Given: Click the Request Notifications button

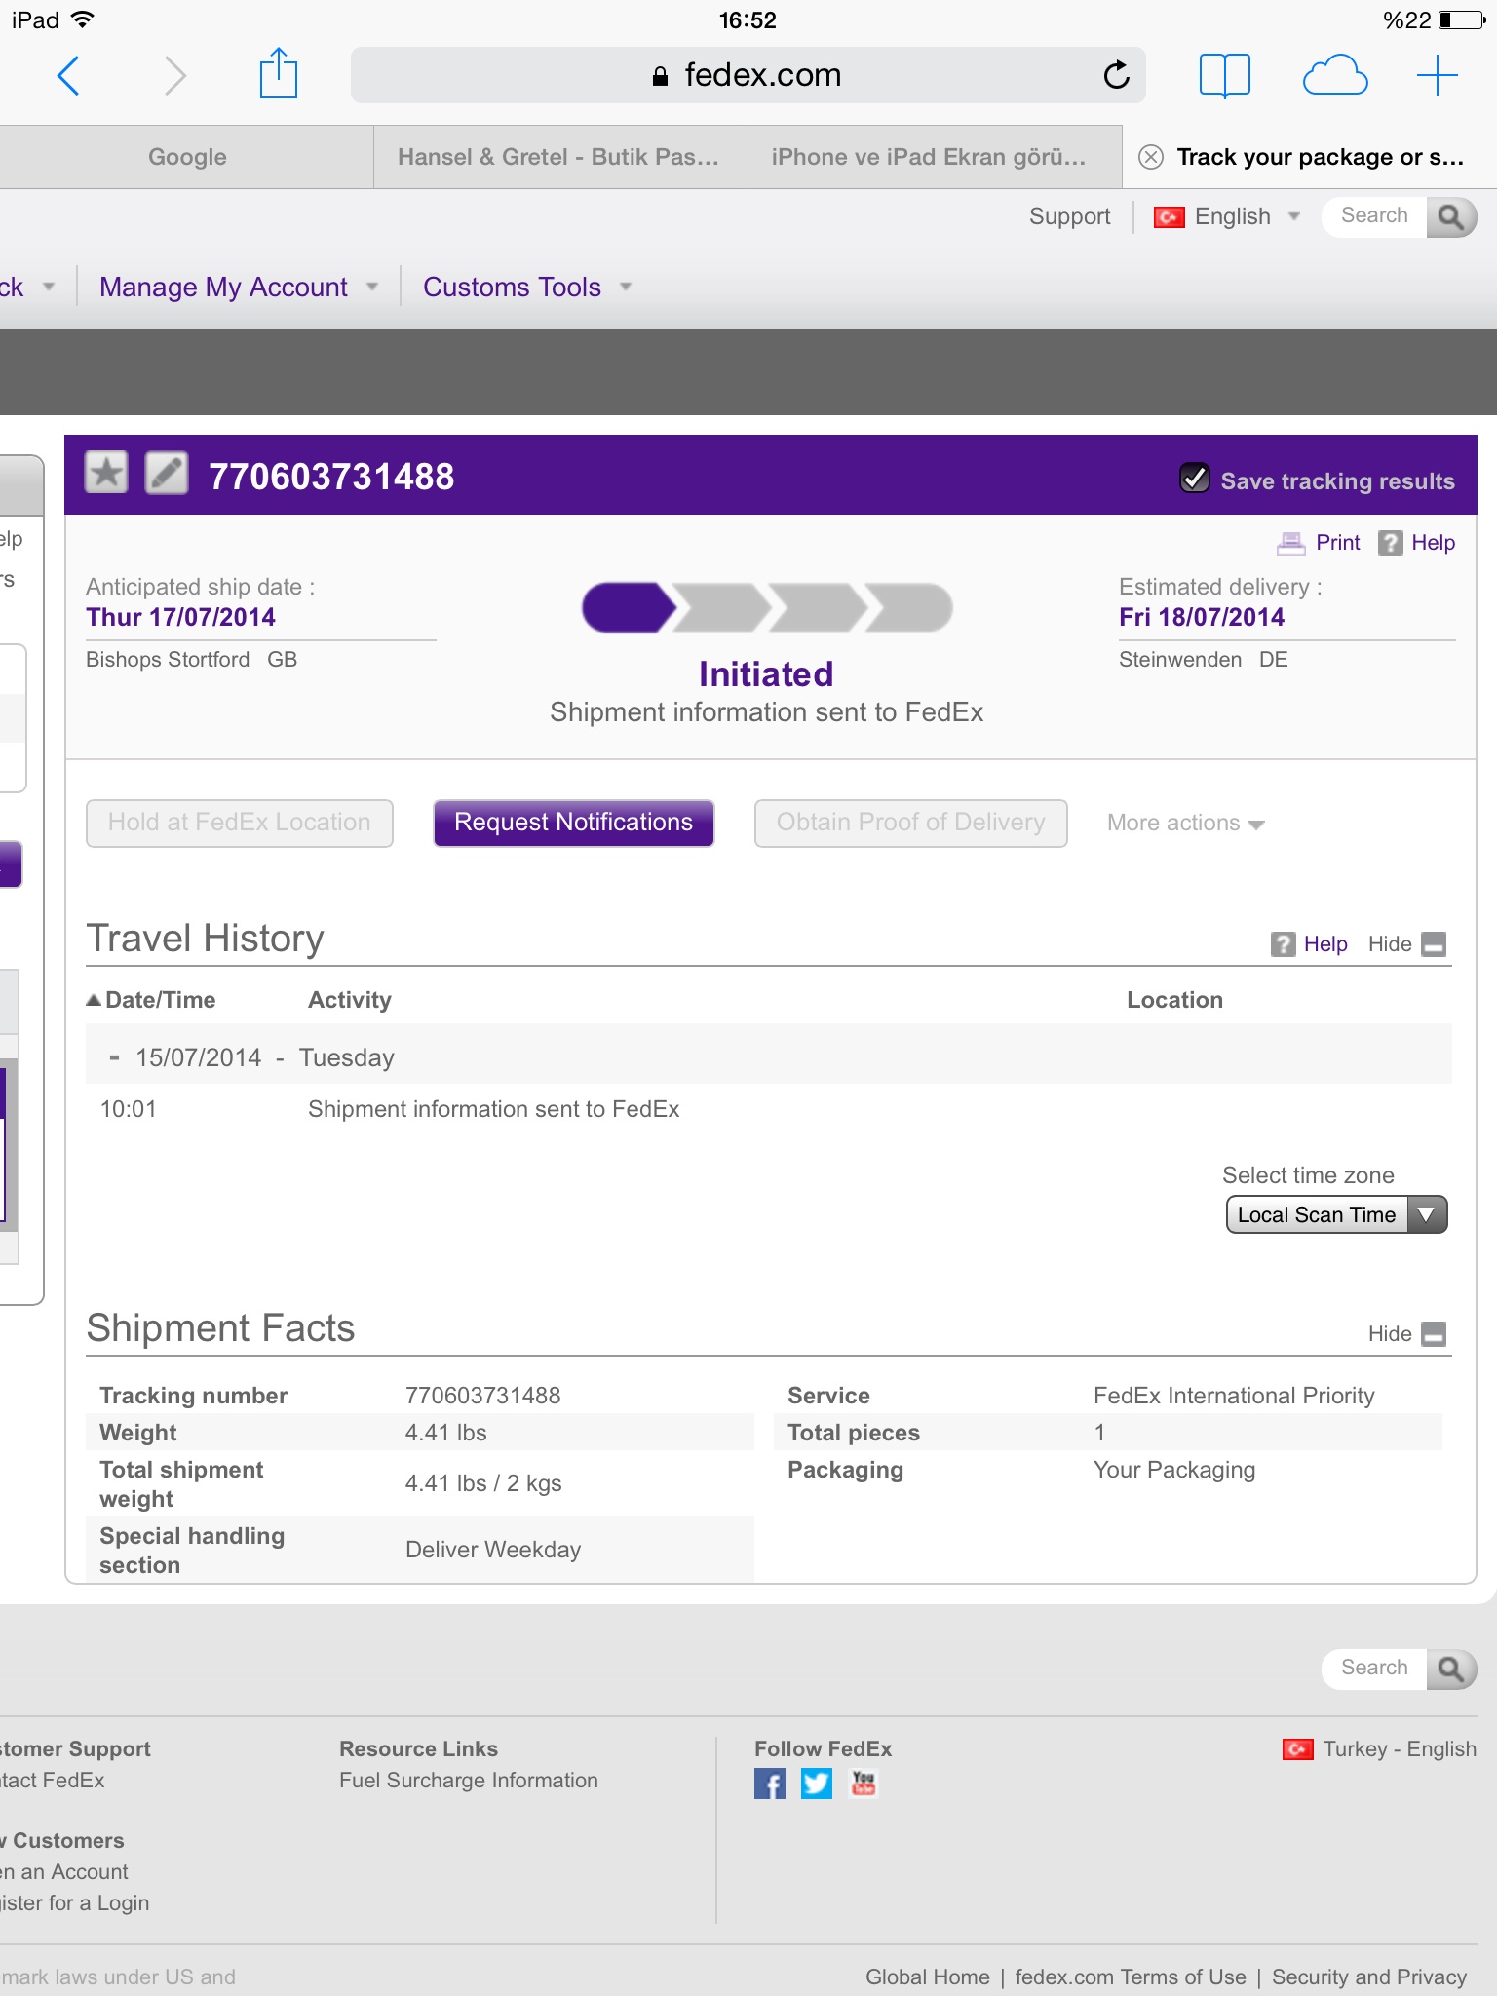Looking at the screenshot, I should [x=573, y=824].
